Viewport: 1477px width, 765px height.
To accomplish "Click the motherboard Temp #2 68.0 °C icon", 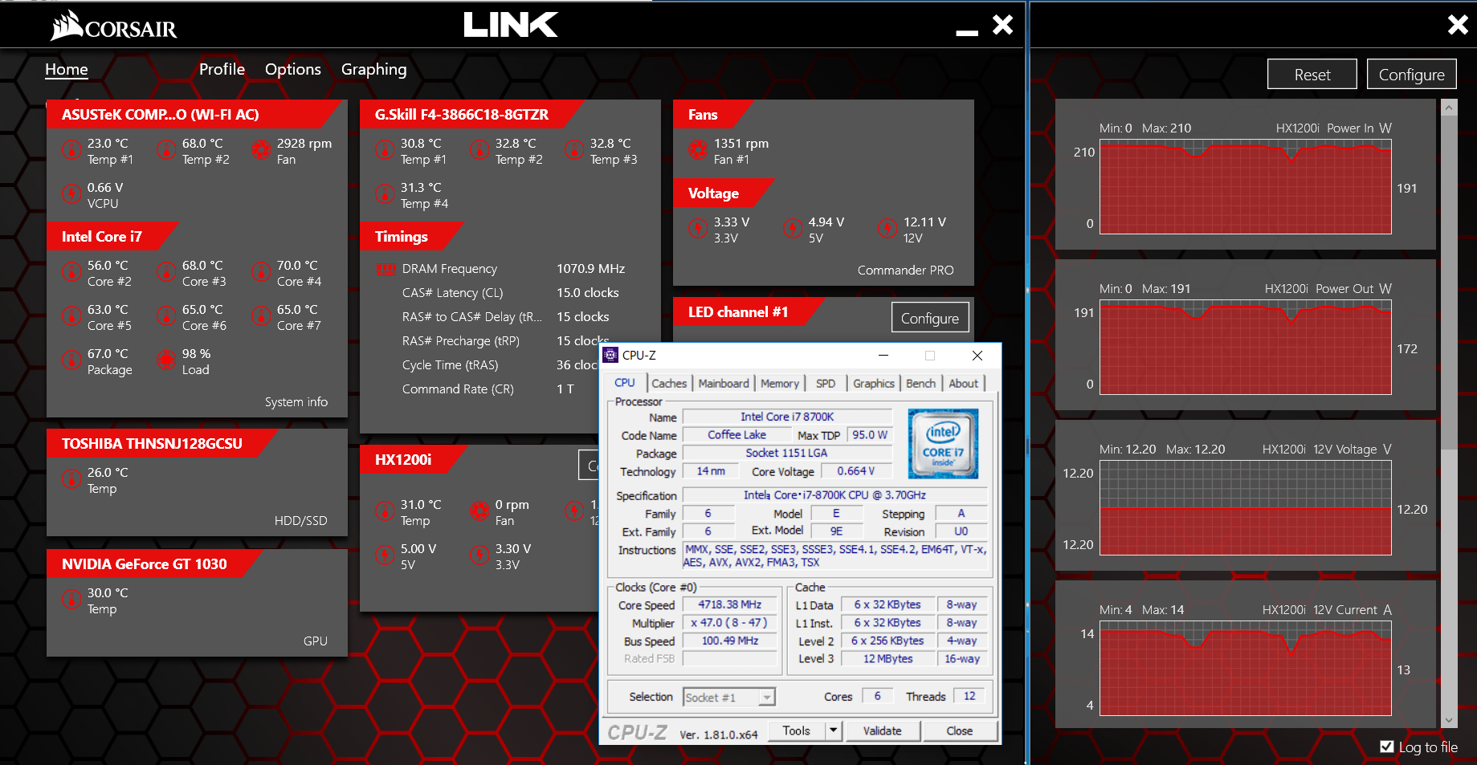I will click(x=166, y=149).
